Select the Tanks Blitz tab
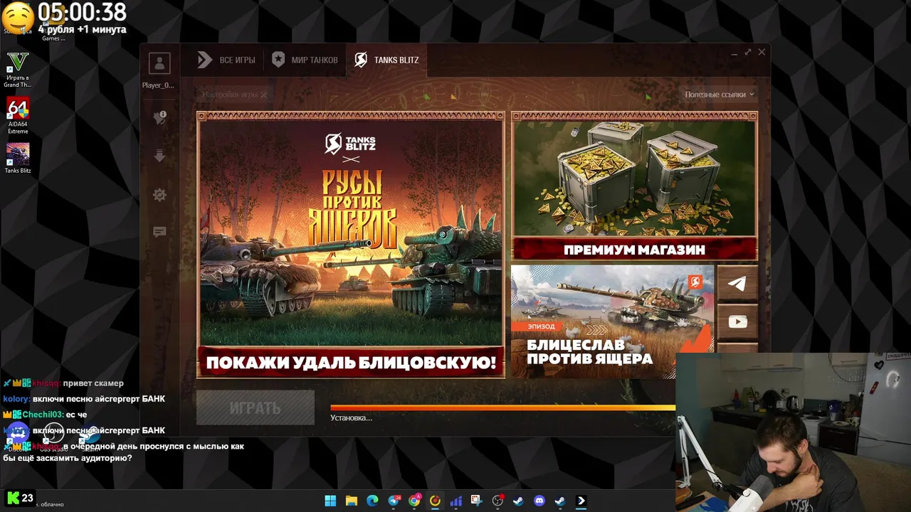Image resolution: width=911 pixels, height=512 pixels. tap(386, 60)
